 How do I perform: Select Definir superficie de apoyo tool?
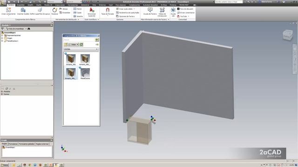(x=40, y=11)
